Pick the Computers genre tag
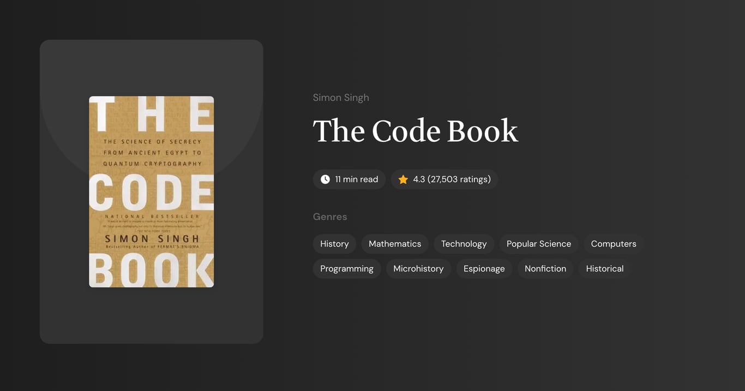 (614, 244)
